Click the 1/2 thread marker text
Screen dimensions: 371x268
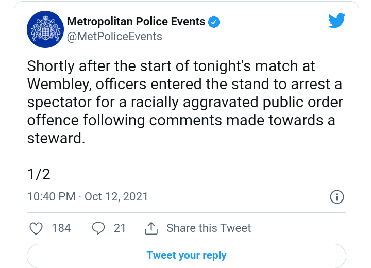point(39,175)
